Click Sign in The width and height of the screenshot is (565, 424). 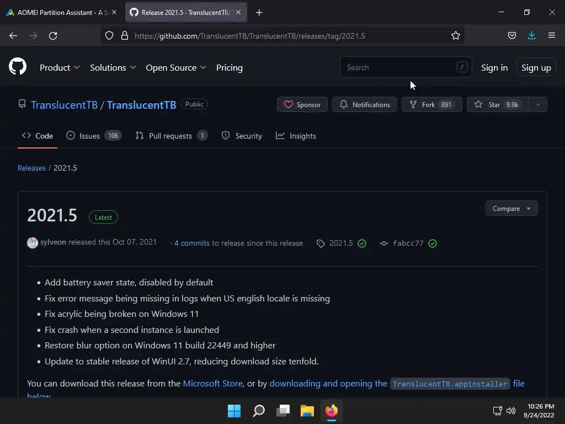(494, 67)
